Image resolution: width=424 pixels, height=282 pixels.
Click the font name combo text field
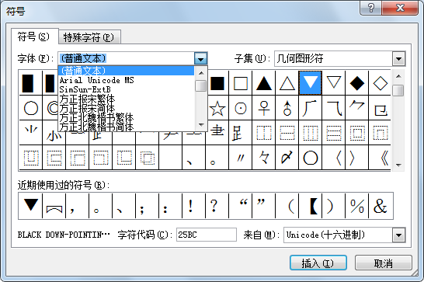click(x=126, y=58)
